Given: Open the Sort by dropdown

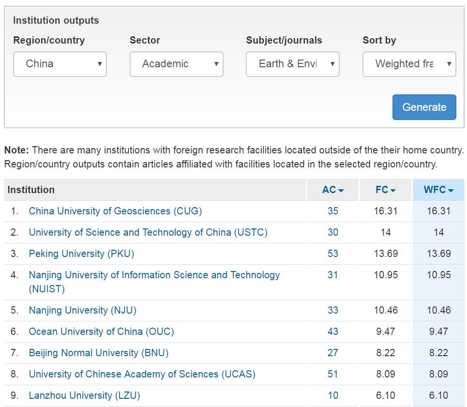Looking at the screenshot, I should (409, 64).
